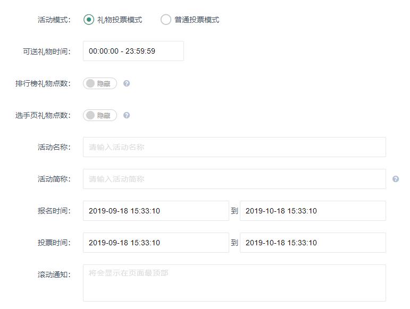
Task: Open the 可送礼物时间 time range picker
Action: point(133,51)
